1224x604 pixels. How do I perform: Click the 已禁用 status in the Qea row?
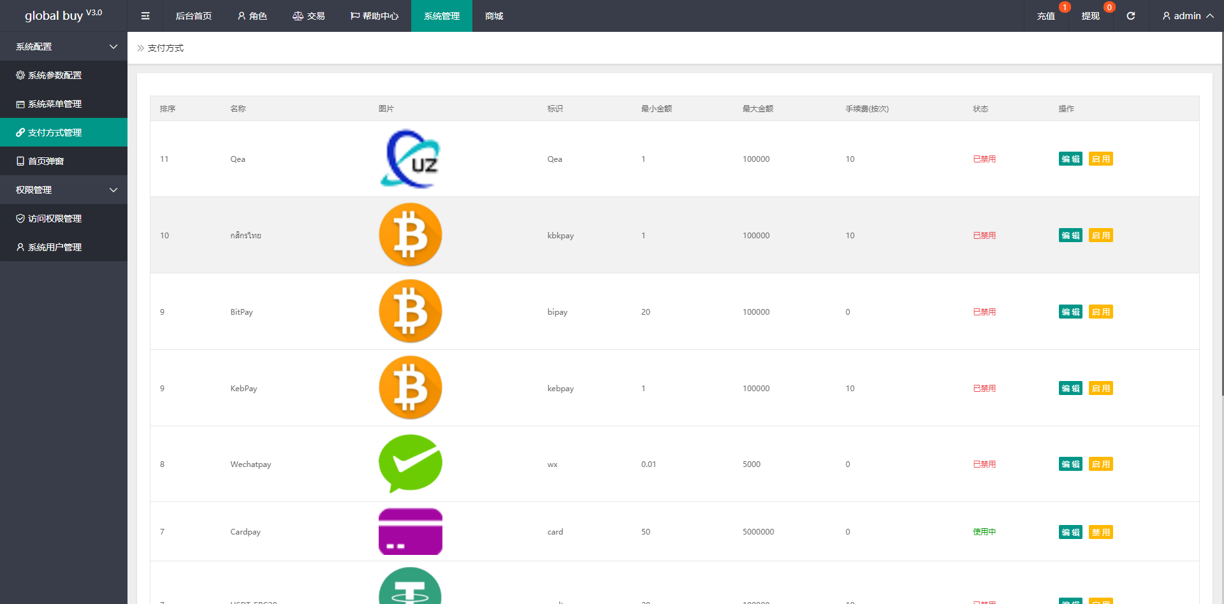tap(984, 159)
